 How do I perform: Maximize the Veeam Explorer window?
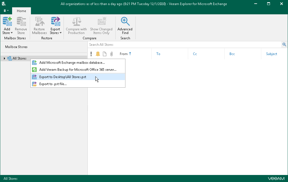pos(269,4)
